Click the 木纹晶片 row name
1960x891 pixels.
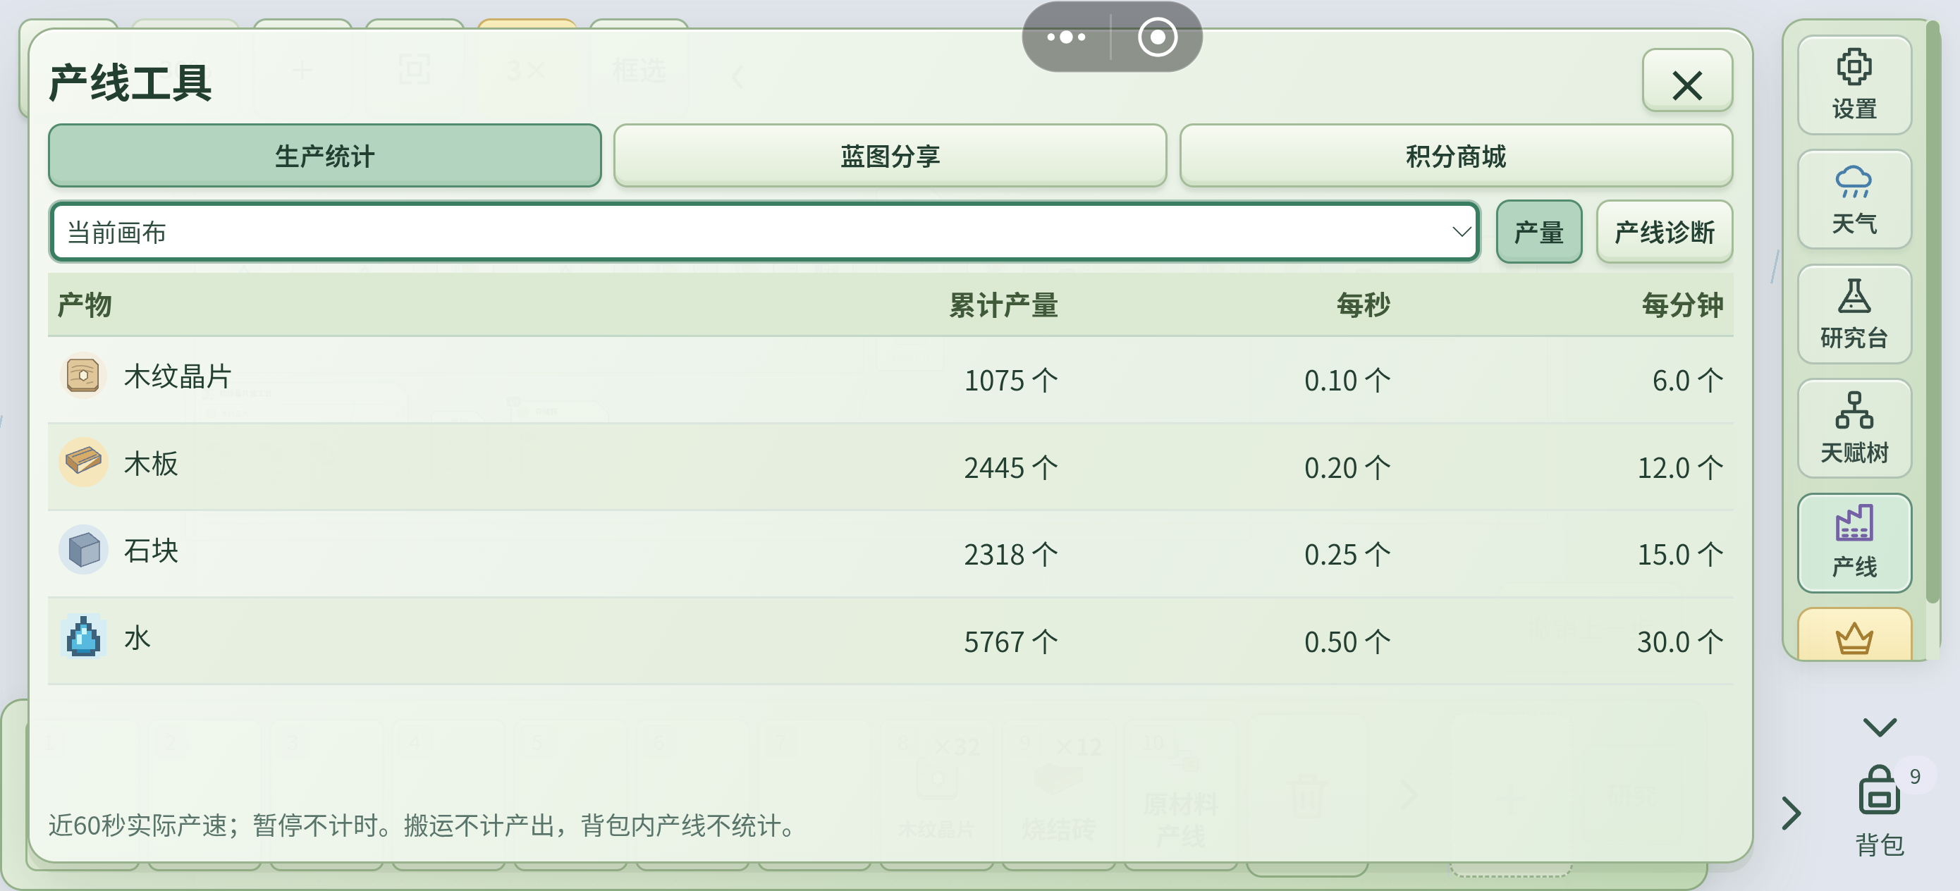177,376
